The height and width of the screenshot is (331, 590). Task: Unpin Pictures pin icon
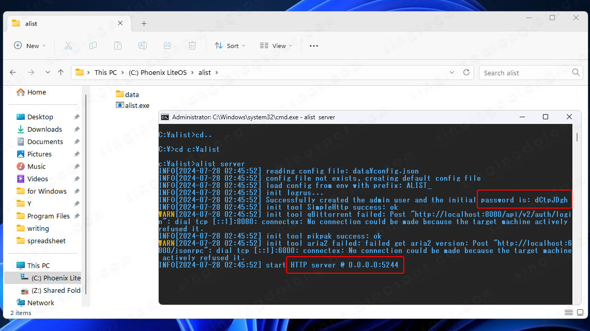click(x=77, y=154)
